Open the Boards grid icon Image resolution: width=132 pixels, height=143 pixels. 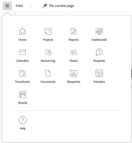point(22,95)
